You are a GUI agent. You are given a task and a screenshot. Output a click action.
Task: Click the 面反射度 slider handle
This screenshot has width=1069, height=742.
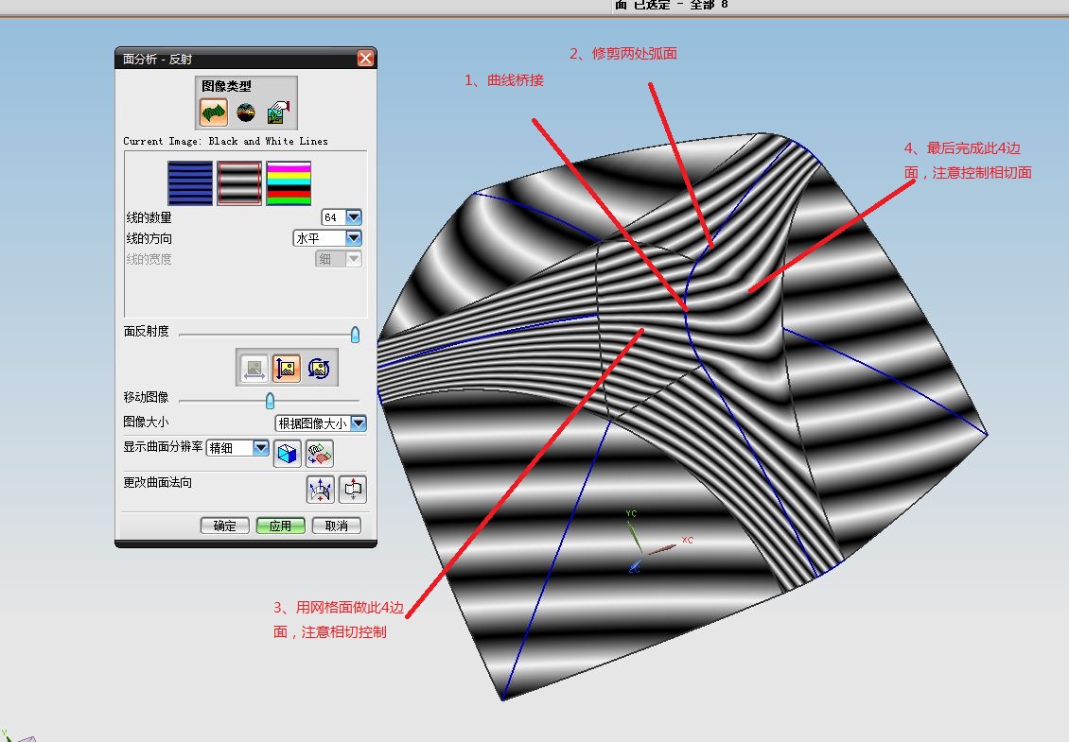pyautogui.click(x=355, y=334)
